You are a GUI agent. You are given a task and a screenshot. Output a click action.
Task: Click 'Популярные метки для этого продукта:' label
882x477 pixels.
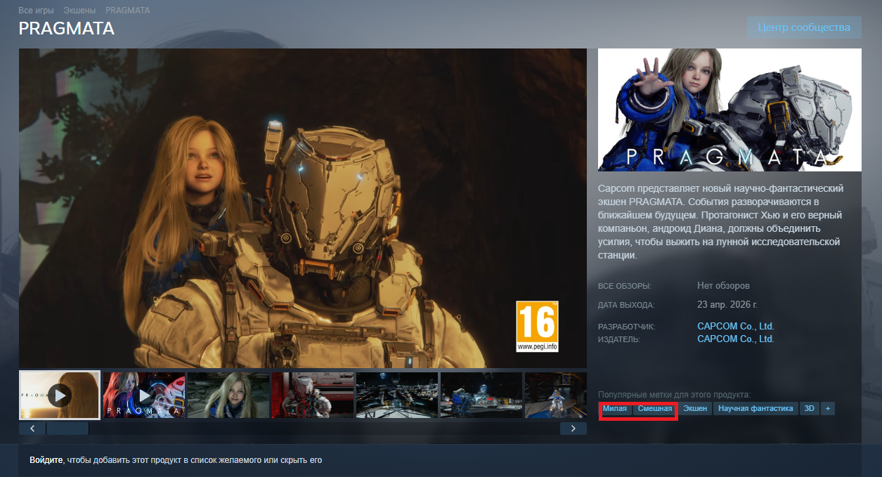click(x=674, y=395)
